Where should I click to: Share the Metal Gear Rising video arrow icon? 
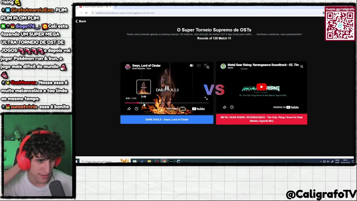pyautogui.click(x=225, y=107)
